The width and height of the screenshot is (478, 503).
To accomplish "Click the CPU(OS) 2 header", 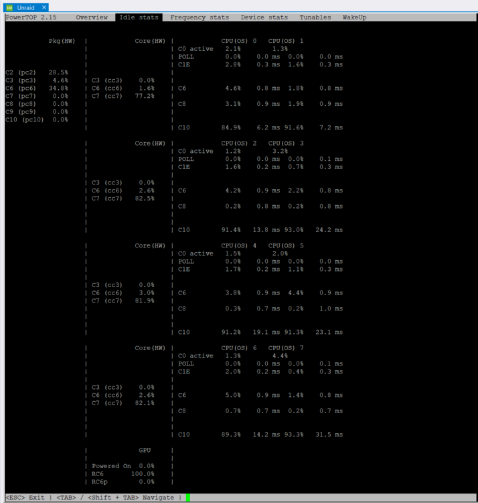I will (239, 144).
